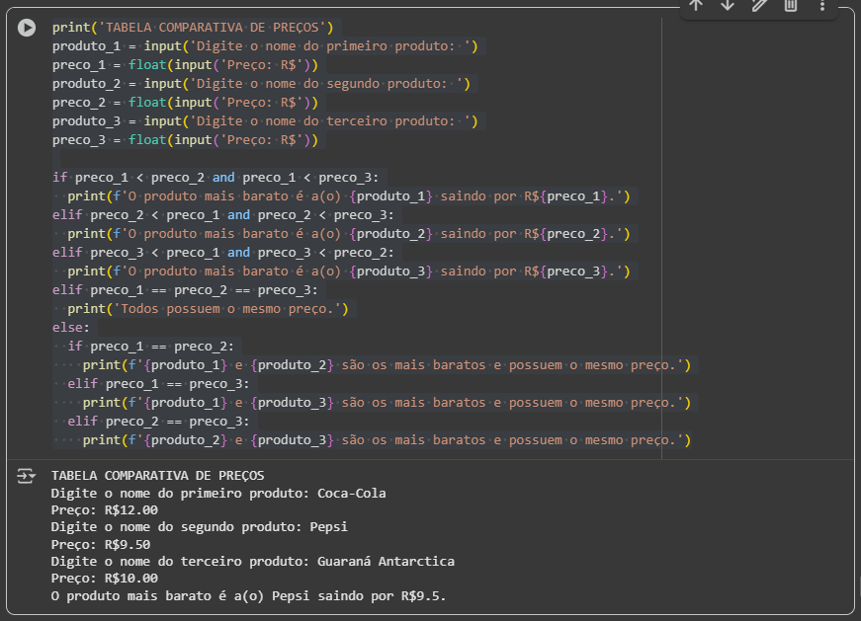
Task: Open the output actions icon beside the results
Action: pyautogui.click(x=26, y=476)
